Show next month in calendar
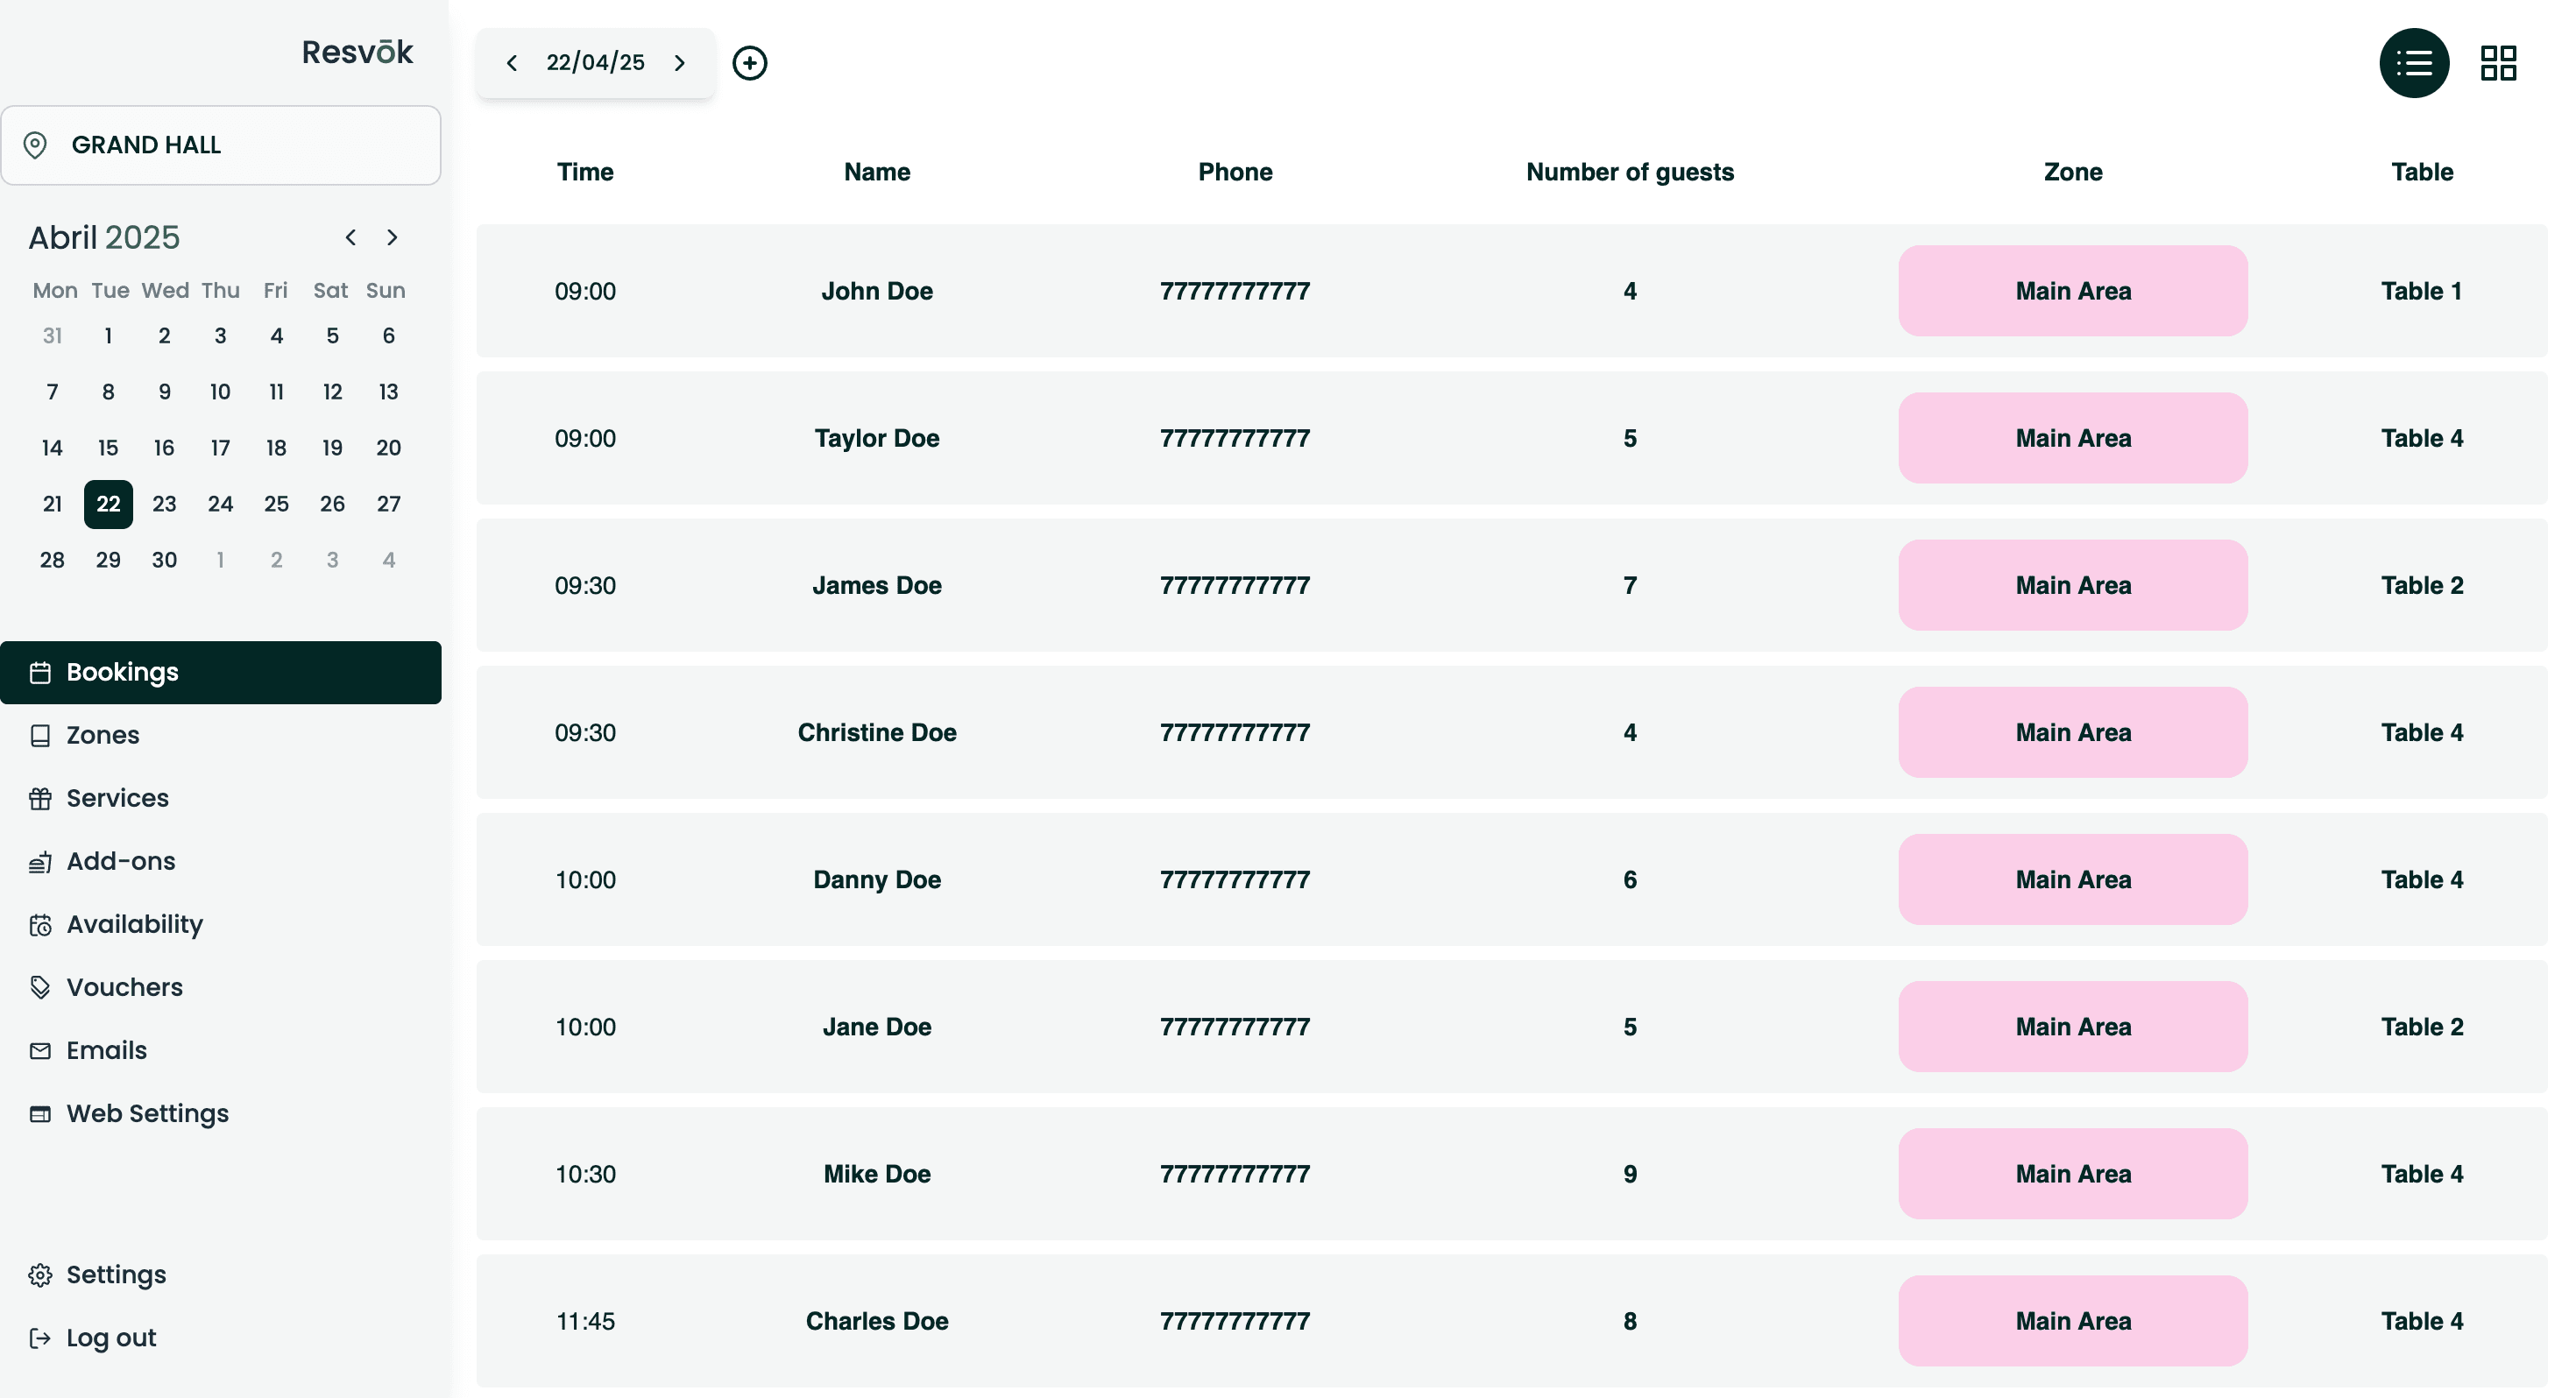2576x1398 pixels. [x=392, y=237]
